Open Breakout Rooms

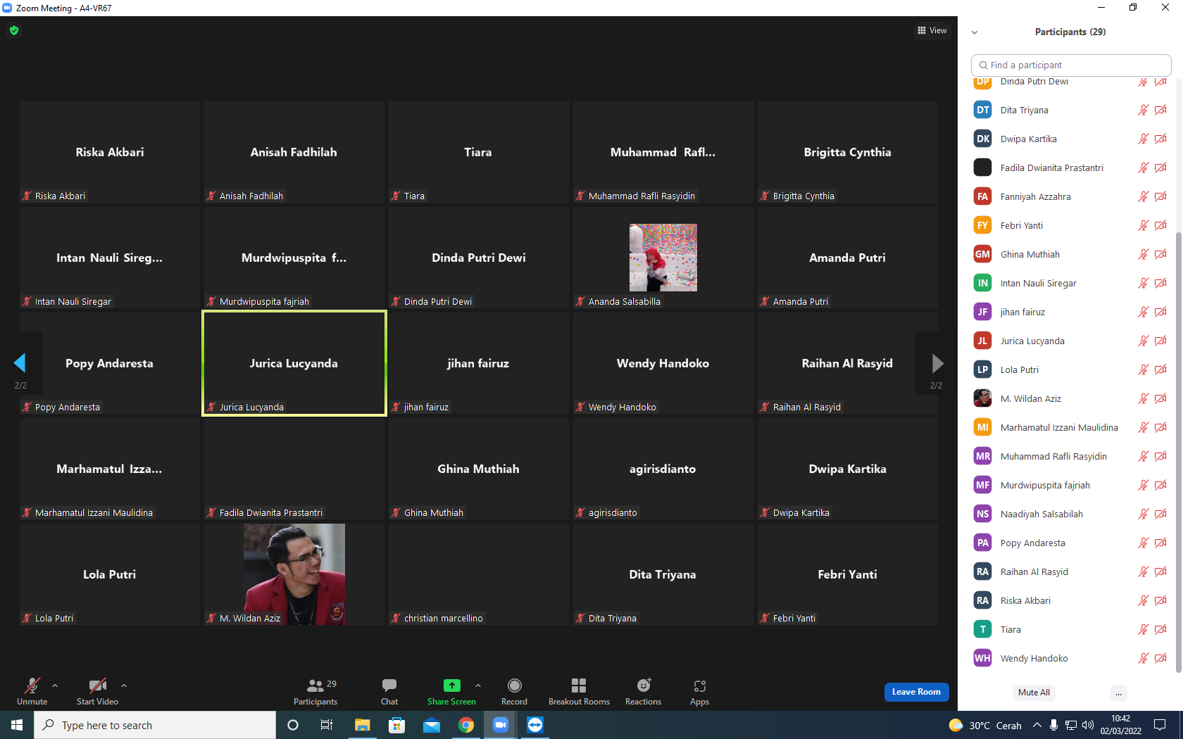tap(579, 691)
